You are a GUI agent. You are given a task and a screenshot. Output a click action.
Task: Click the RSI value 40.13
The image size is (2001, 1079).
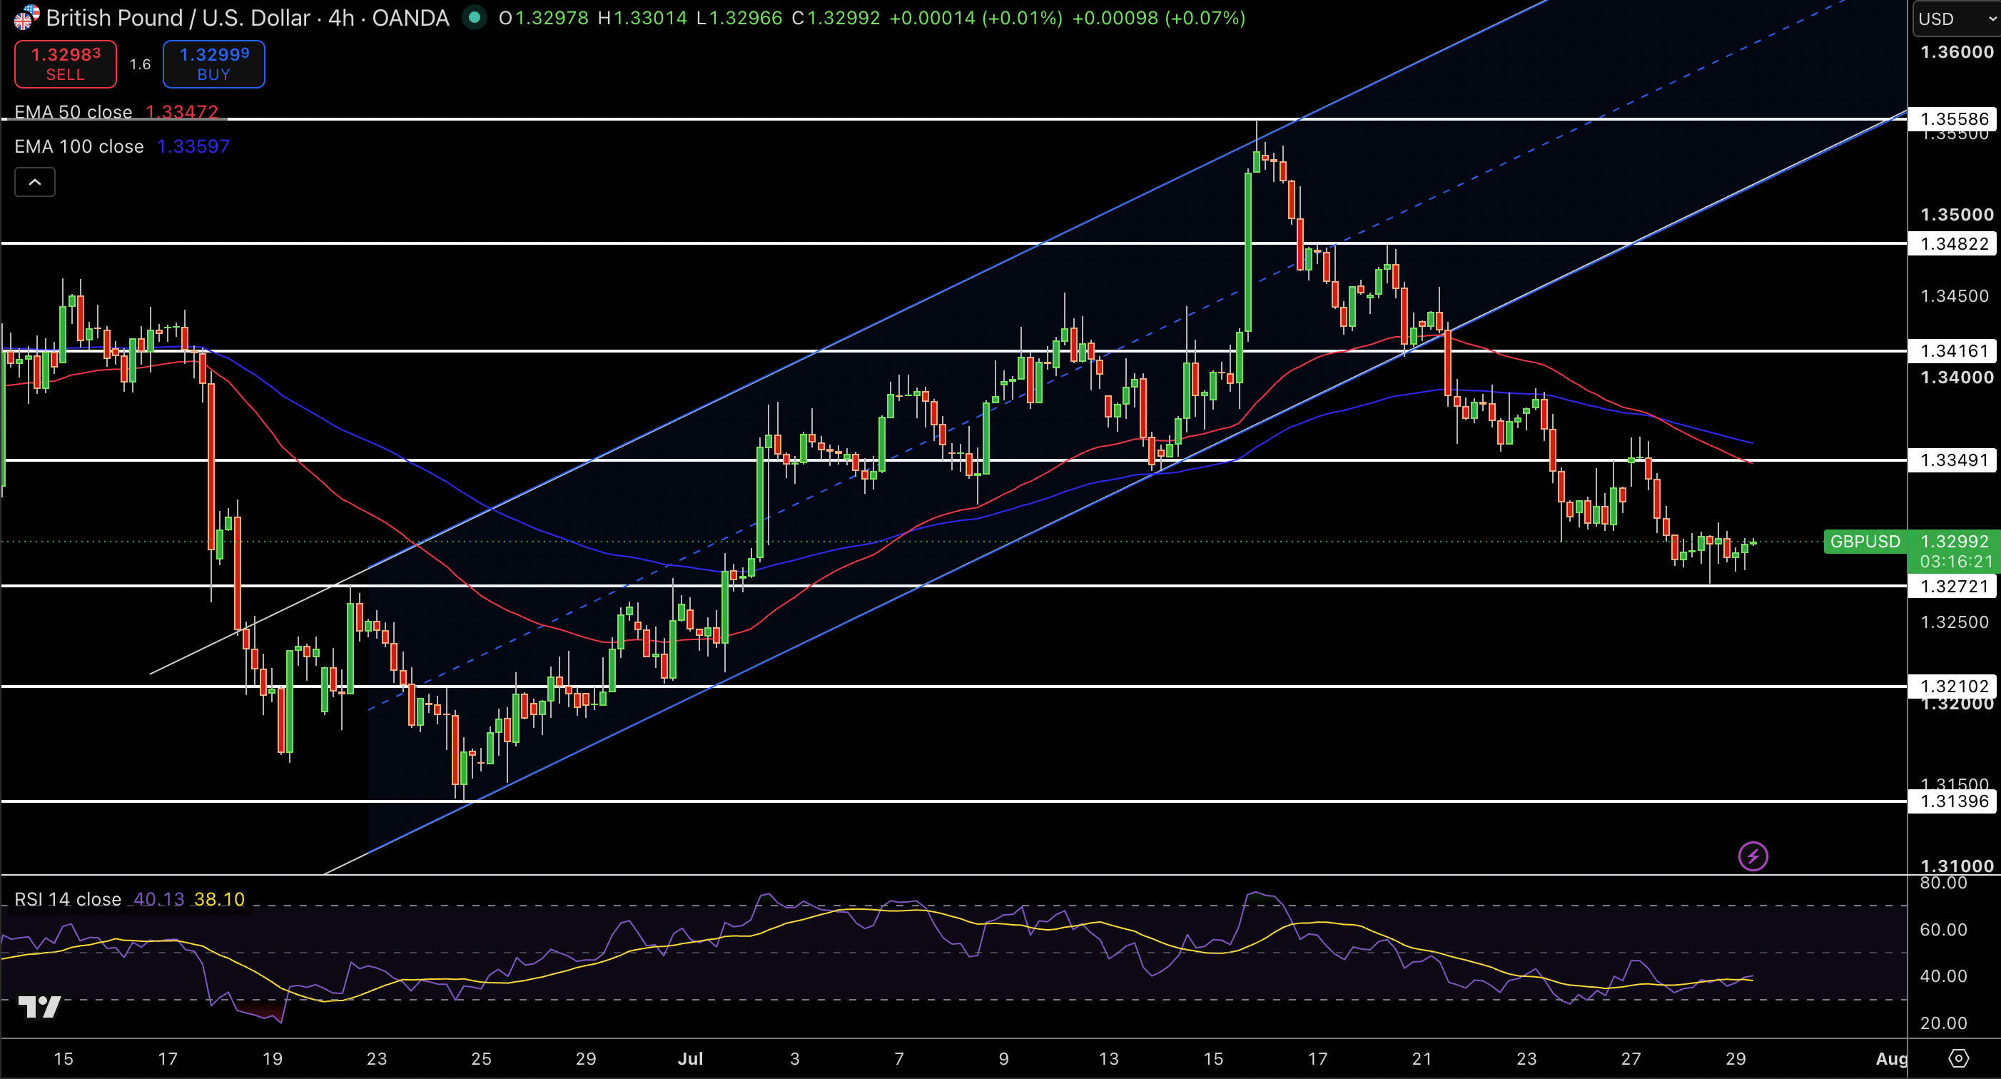158,898
